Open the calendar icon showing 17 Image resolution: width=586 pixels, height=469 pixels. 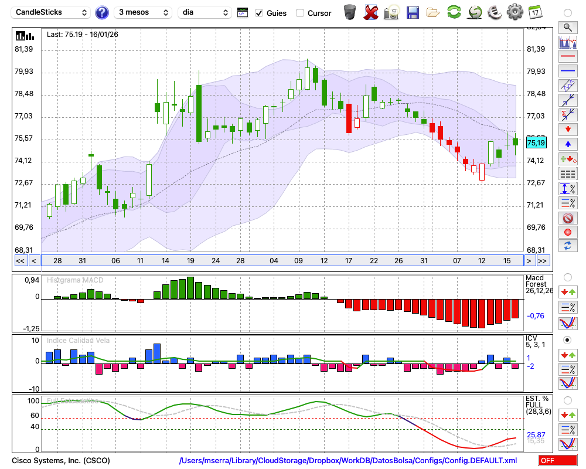pos(534,12)
